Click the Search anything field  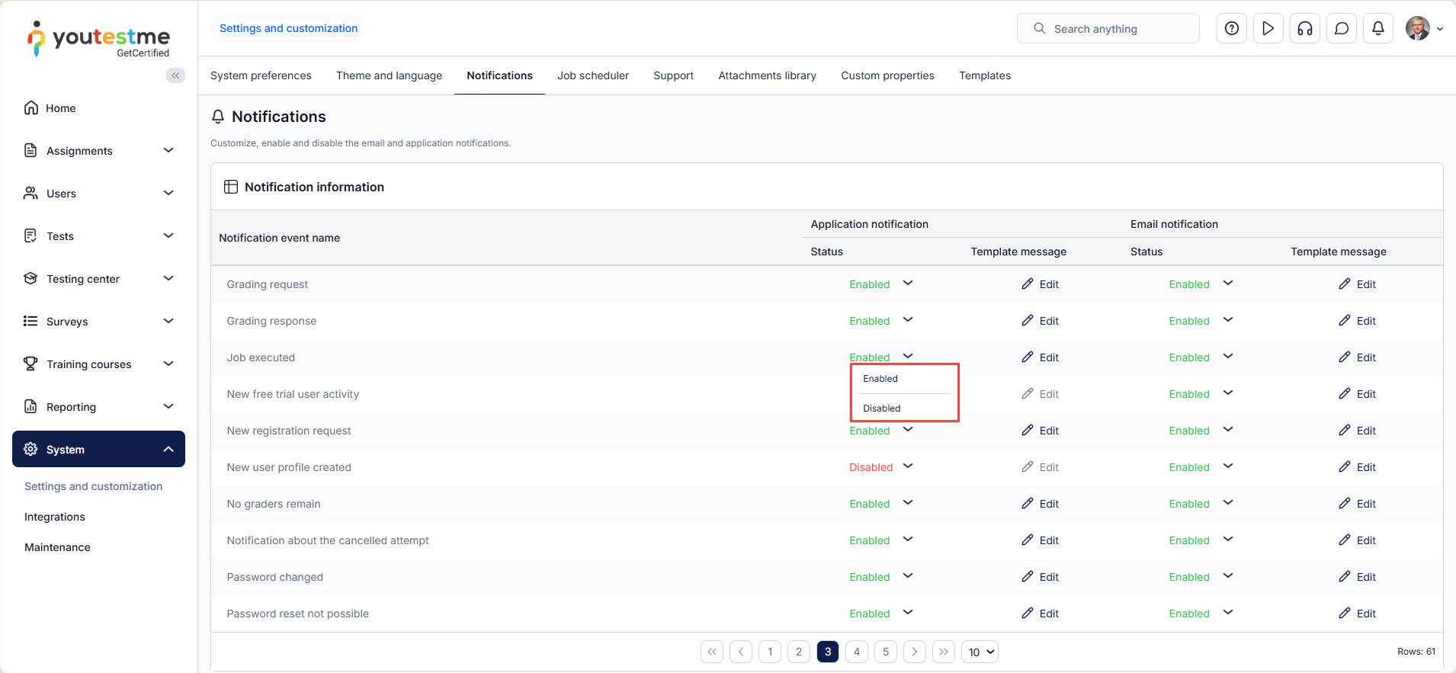click(1108, 29)
